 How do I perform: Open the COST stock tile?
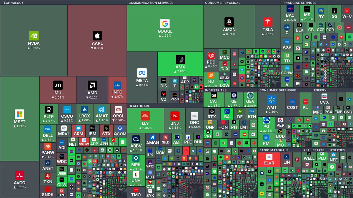point(292,104)
